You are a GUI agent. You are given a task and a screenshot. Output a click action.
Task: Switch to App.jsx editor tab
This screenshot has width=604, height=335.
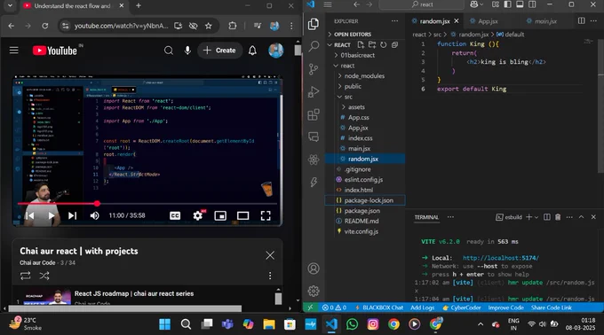[488, 21]
